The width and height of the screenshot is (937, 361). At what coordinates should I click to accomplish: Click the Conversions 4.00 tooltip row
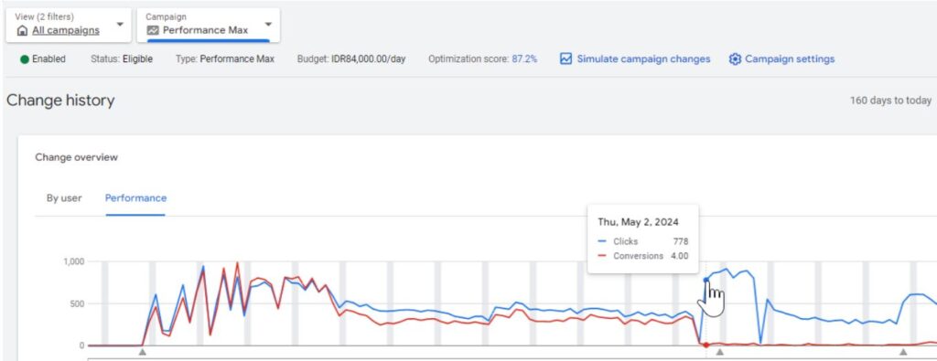[643, 256]
